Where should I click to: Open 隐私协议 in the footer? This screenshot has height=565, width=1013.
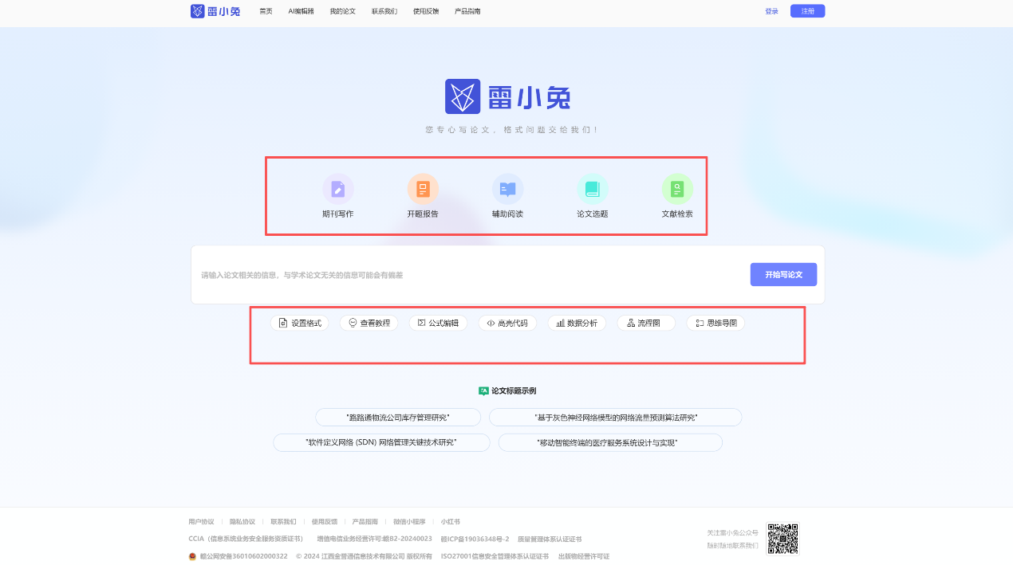[x=242, y=521]
